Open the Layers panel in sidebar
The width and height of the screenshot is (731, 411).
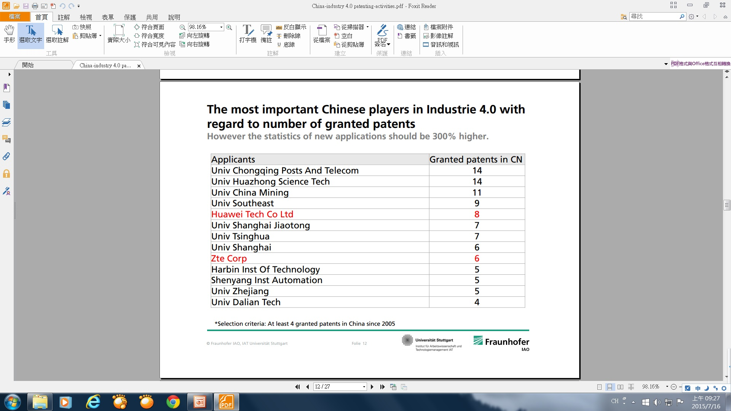tap(6, 122)
